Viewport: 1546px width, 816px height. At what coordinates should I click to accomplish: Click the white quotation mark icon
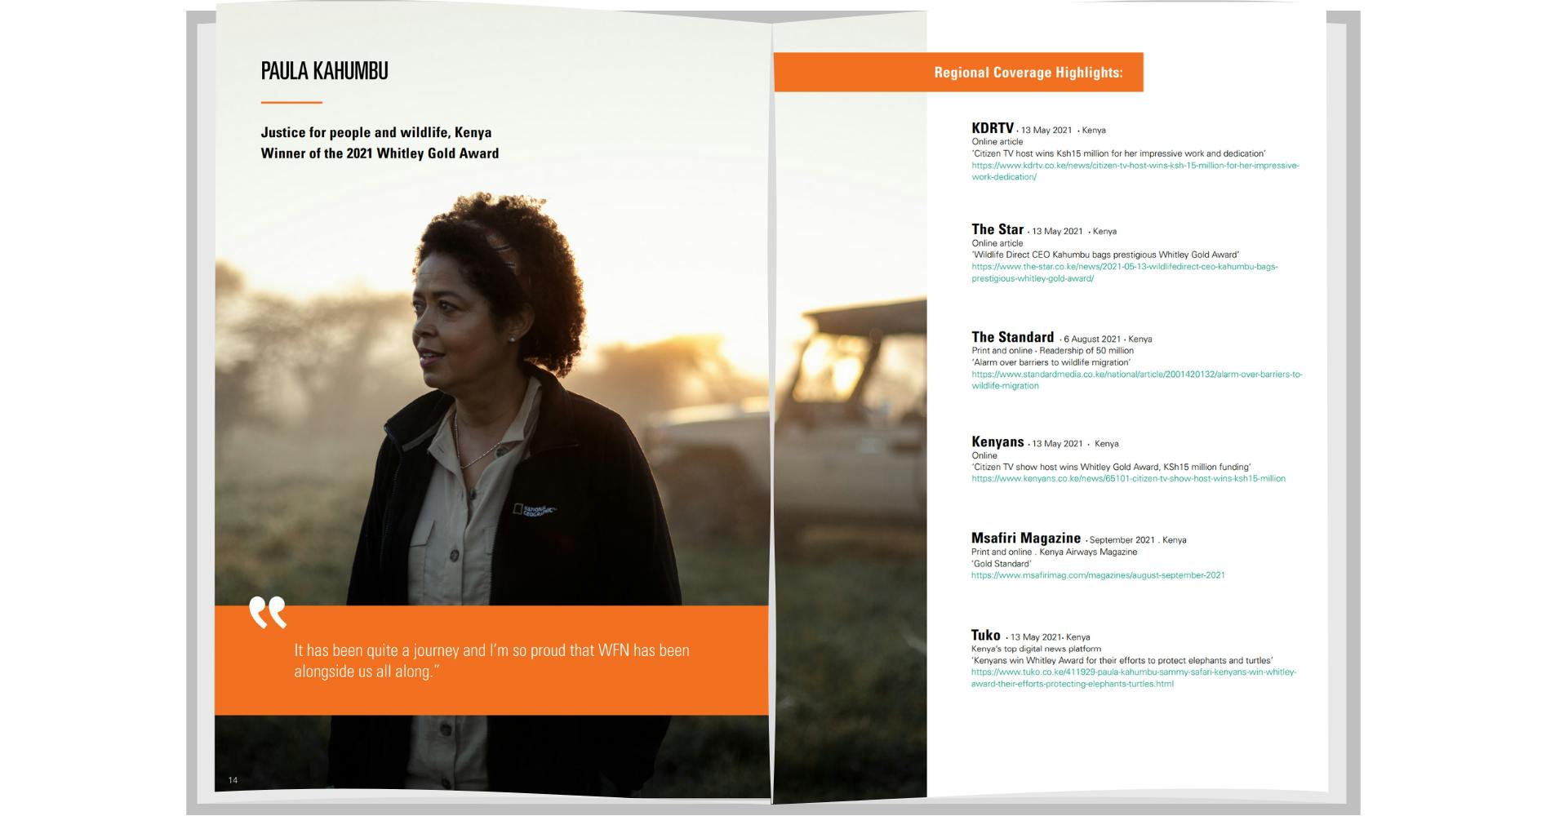[x=268, y=612]
